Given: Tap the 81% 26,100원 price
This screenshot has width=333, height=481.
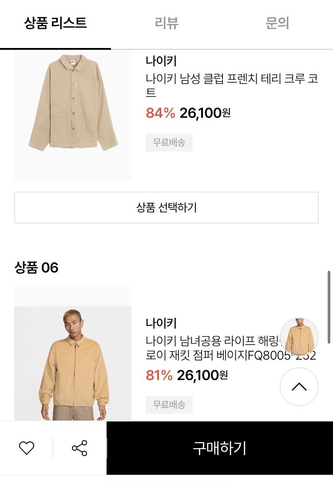Looking at the screenshot, I should point(187,376).
